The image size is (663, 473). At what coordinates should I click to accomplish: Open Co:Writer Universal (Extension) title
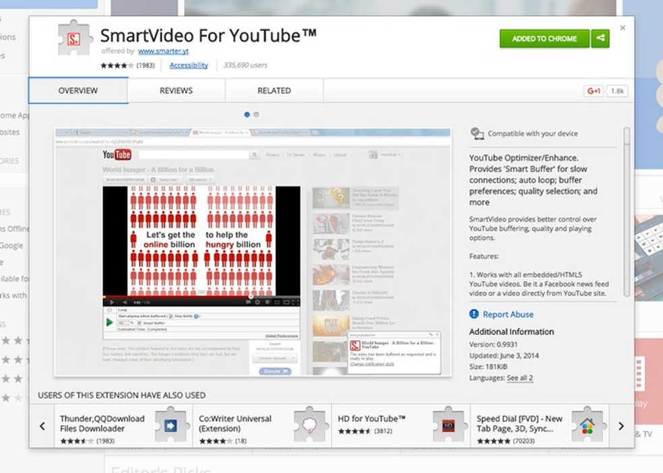(235, 424)
